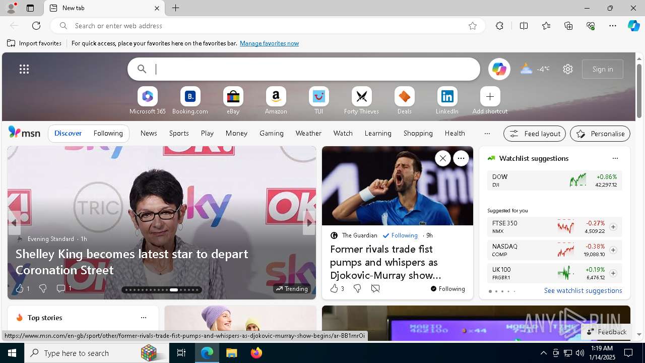Add UK 100 to watchlist

(x=613, y=273)
